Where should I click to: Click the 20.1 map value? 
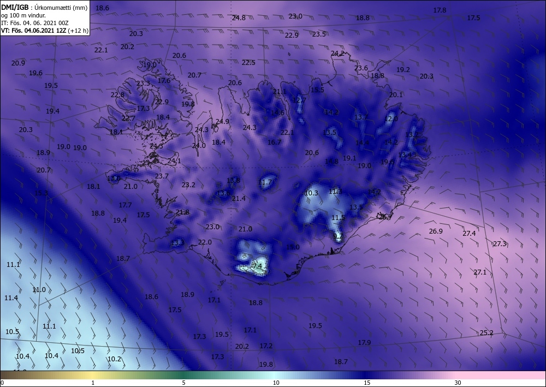396,94
